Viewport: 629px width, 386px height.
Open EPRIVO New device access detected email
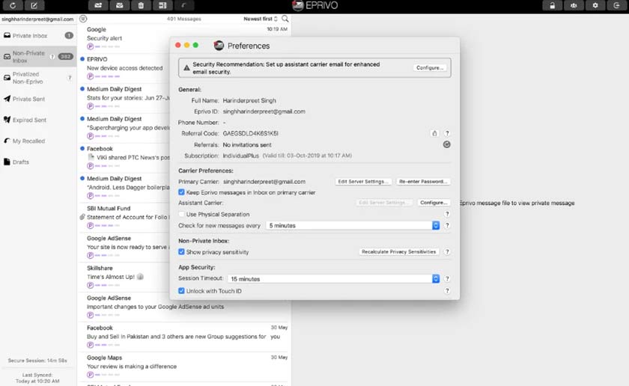(x=124, y=68)
